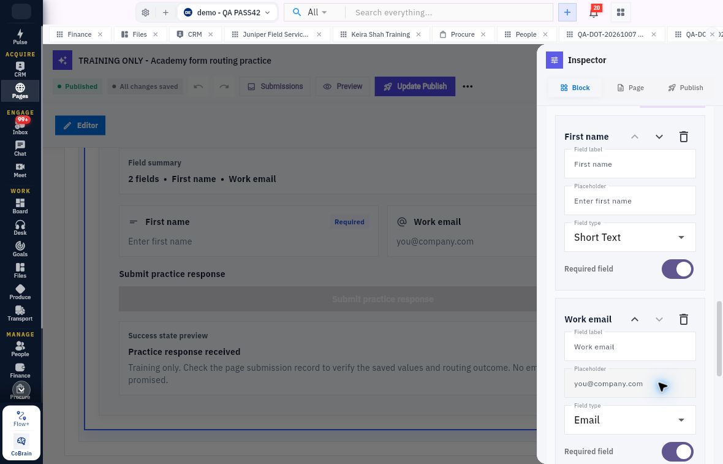Edit you@company.com placeholder input
The image size is (723, 464).
pos(630,383)
